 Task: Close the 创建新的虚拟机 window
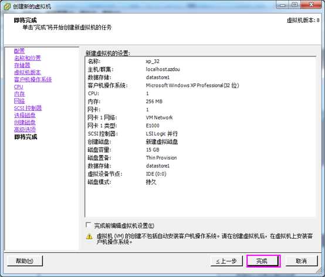312,4
